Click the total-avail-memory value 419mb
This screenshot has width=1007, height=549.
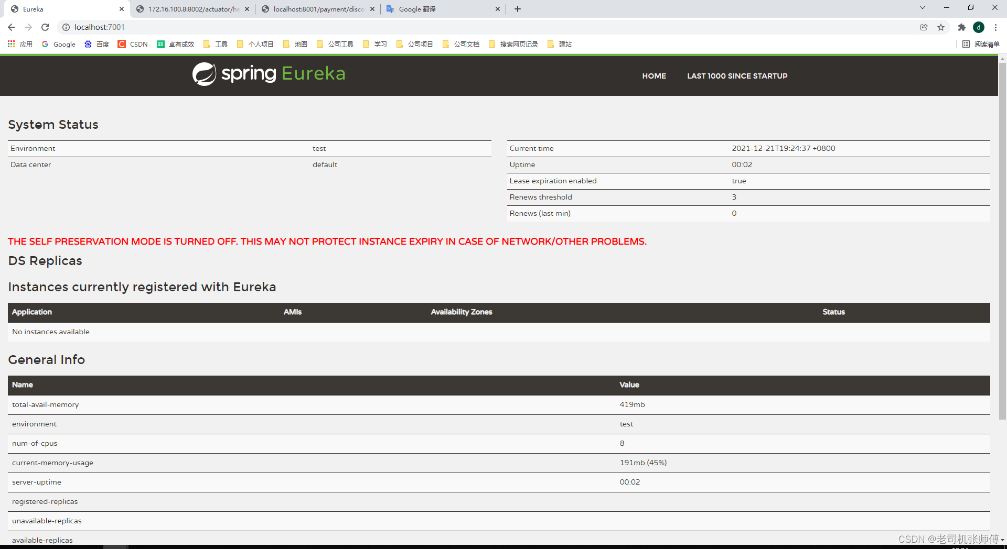[632, 404]
